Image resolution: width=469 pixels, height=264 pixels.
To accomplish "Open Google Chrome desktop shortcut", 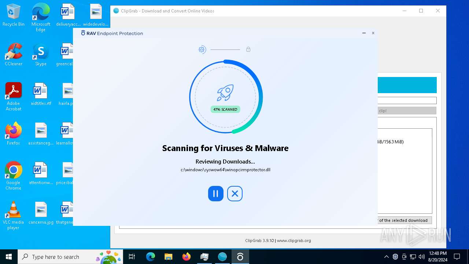I will (14, 176).
